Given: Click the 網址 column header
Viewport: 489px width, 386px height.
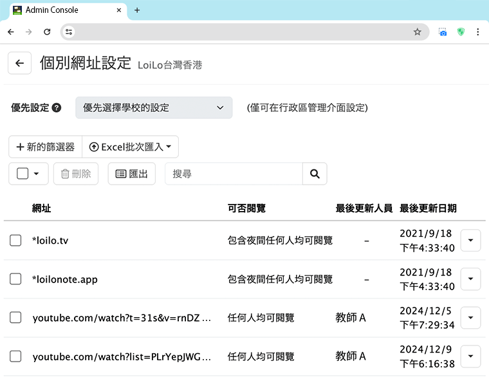Looking at the screenshot, I should [x=41, y=208].
